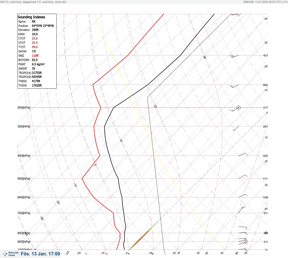Viewport: 288px width, 258px height.
Task: Click the PWAT value 6.5 kg/m²
Action: click(x=38, y=64)
